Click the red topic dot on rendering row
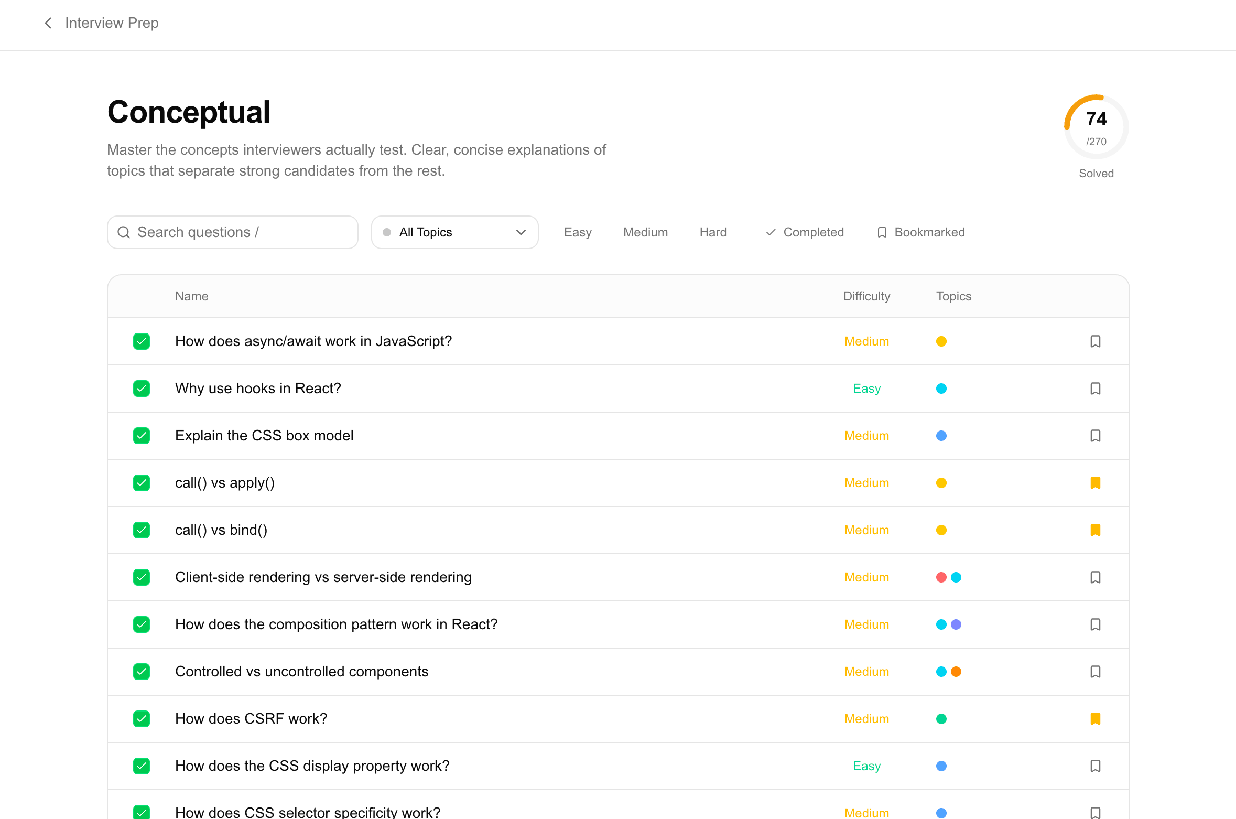Image resolution: width=1236 pixels, height=819 pixels. click(941, 577)
